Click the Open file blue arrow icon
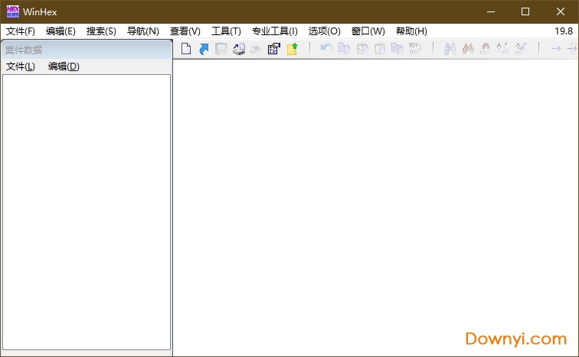The image size is (579, 357). 204,49
